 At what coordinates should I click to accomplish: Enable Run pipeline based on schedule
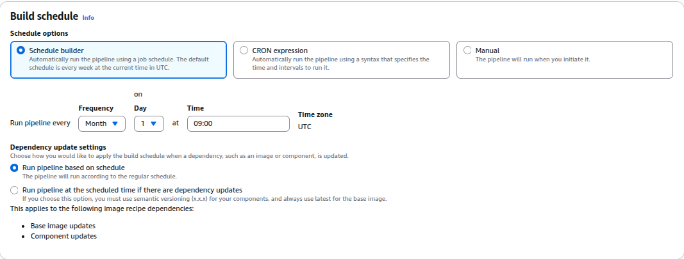[15, 168]
